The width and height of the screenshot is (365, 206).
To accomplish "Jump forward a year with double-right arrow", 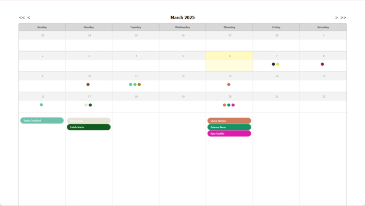I will [343, 18].
